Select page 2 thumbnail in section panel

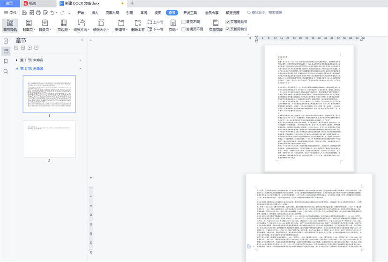point(49,139)
